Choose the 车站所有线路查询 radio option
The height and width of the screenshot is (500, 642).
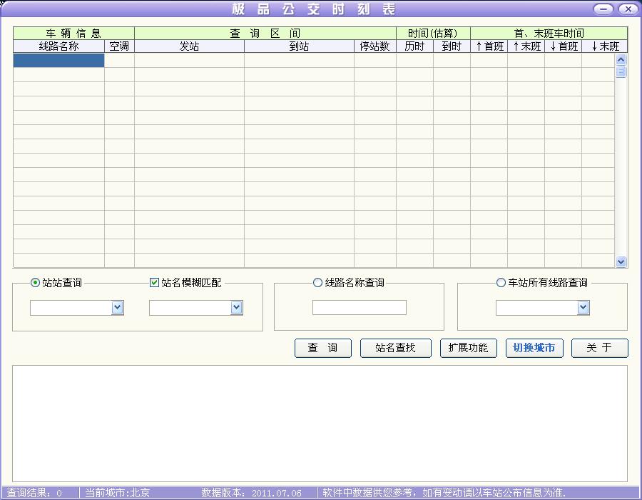coord(501,283)
